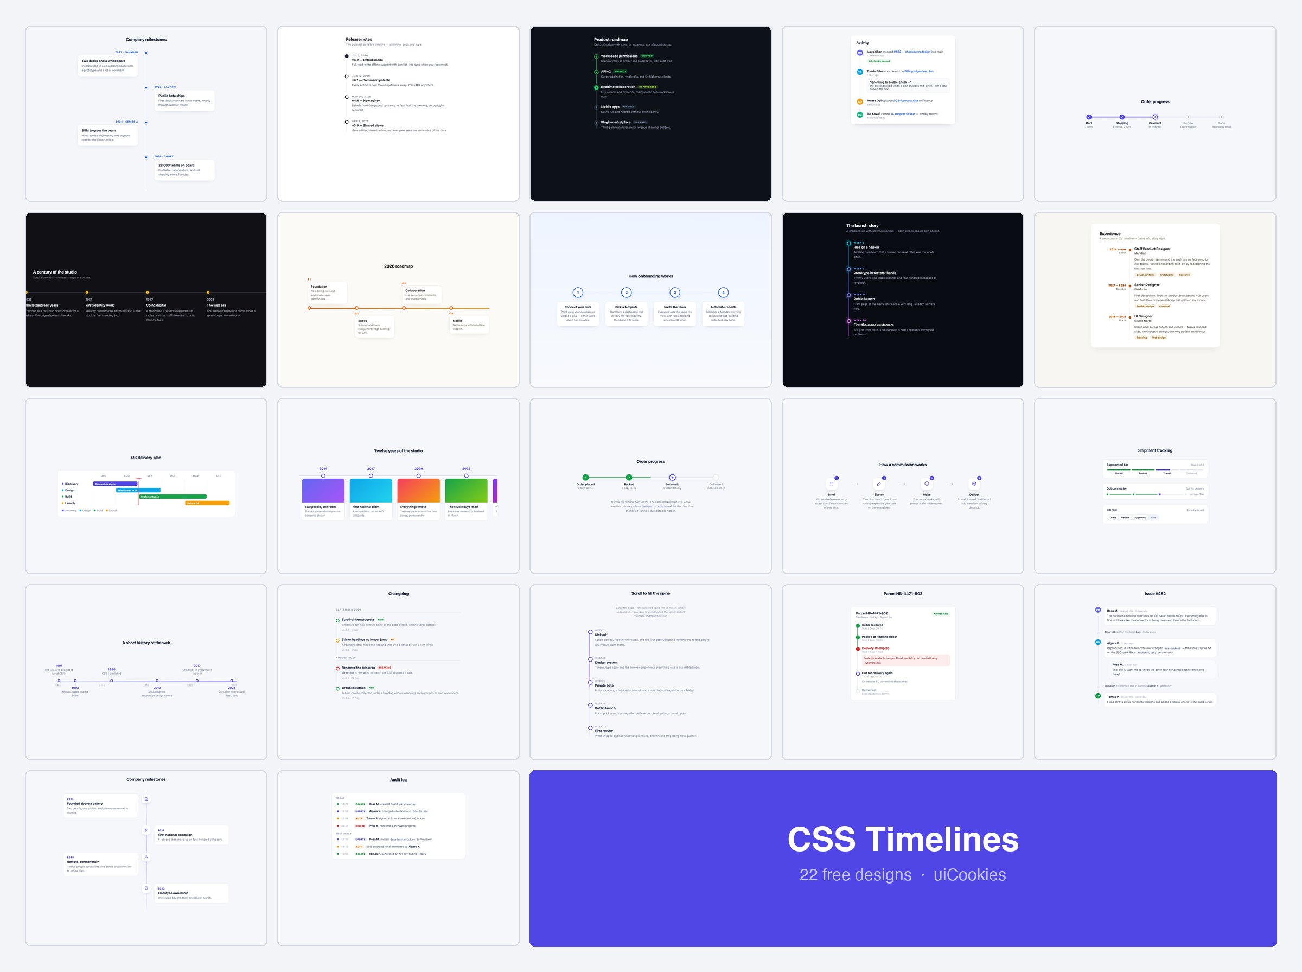Click onboarding step circle 3, Invite the team
The width and height of the screenshot is (1302, 972).
click(675, 293)
